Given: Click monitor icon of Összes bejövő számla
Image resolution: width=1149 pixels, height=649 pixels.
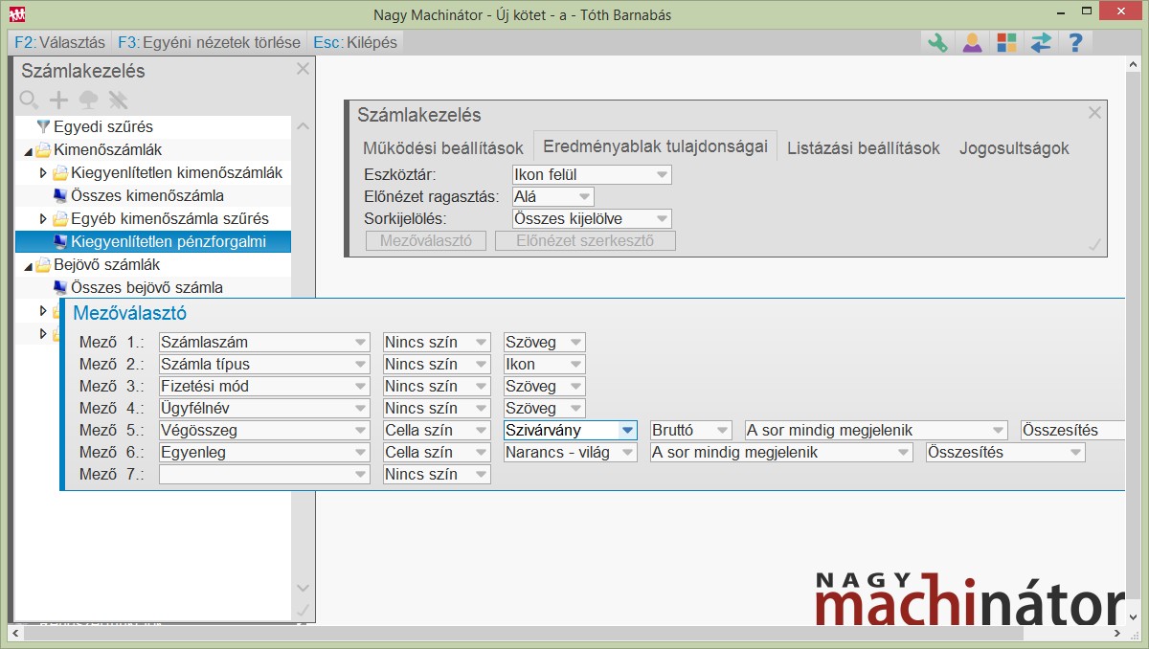Looking at the screenshot, I should 60,287.
